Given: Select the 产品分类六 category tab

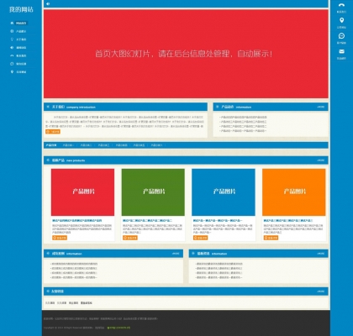Looking at the screenshot, I should point(156,145).
